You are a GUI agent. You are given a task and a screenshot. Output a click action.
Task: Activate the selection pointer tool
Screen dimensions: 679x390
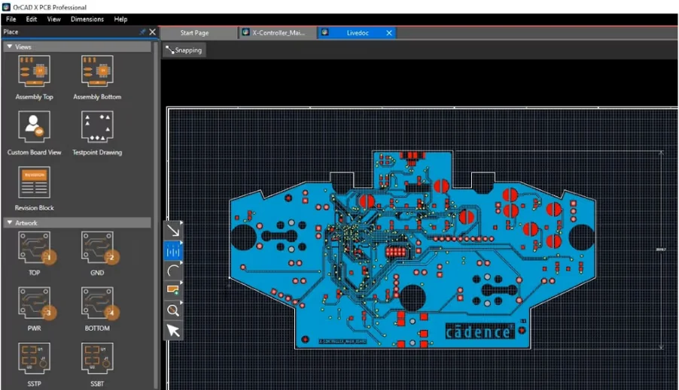(x=173, y=331)
